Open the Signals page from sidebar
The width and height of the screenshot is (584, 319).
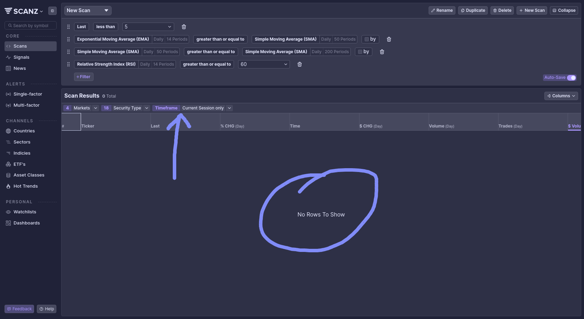[21, 57]
